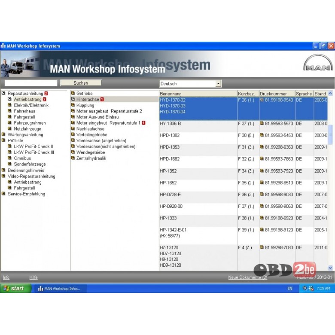Expand the Prüfliste tree node
335x335 pixels.
(3, 140)
